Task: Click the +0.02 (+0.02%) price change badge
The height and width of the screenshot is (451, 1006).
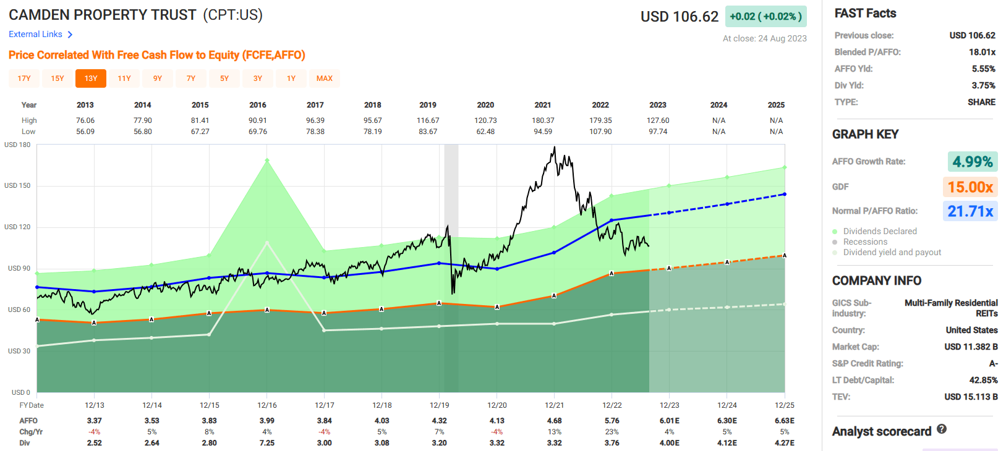Action: point(766,17)
